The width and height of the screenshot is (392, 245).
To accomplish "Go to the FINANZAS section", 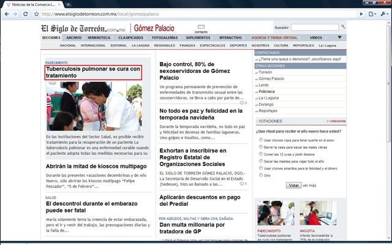I will click(x=187, y=45).
